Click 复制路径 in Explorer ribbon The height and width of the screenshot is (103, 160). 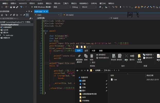(101, 55)
